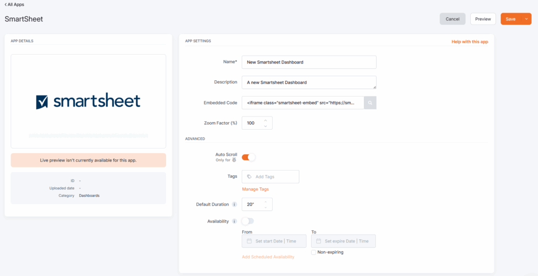Click the Set expire Date field

tap(343, 241)
